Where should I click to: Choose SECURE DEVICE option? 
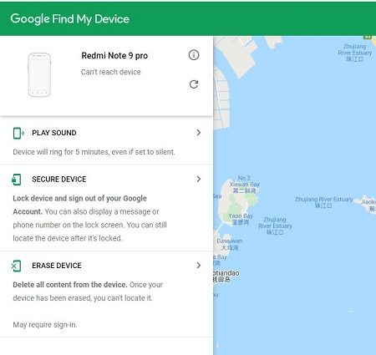point(59,179)
